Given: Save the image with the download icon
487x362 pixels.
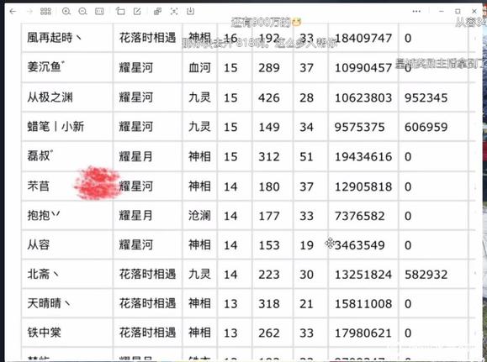Looking at the screenshot, I should click(190, 12).
